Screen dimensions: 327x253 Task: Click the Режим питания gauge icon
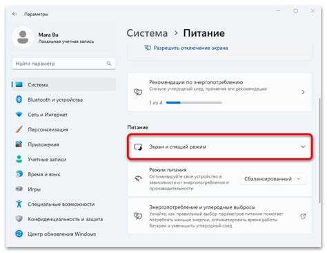click(x=138, y=178)
